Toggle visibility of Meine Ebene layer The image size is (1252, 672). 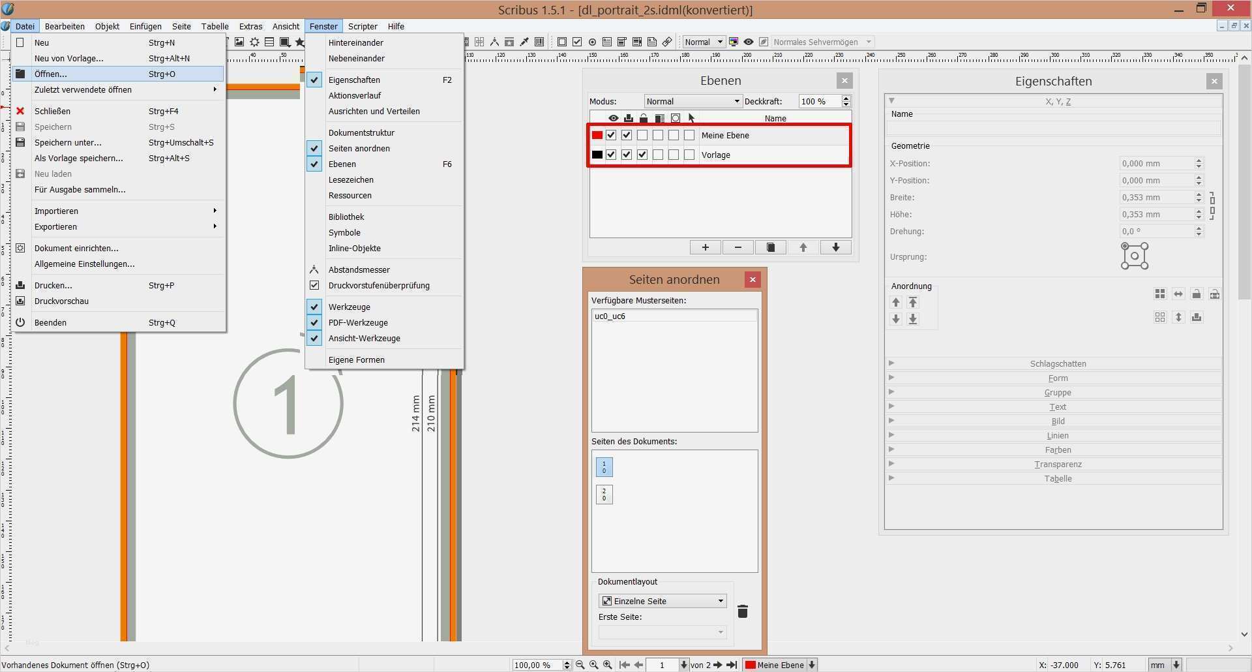coord(611,135)
